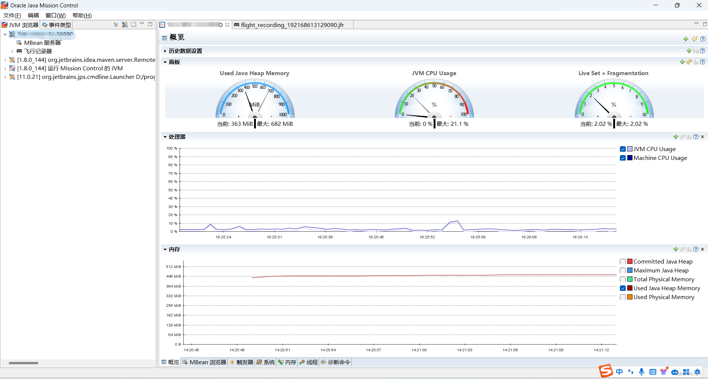Open help for the overview header

pos(703,39)
